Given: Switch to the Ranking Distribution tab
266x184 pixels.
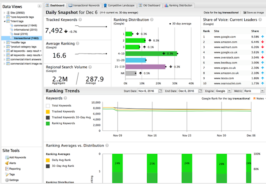Looking at the screenshot, I should point(179,5).
